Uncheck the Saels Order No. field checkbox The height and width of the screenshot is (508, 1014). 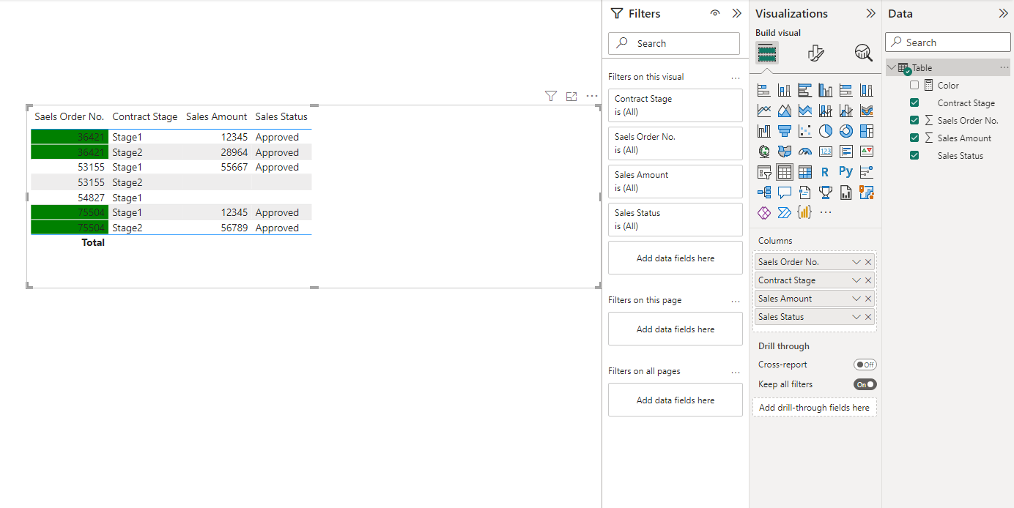coord(914,121)
